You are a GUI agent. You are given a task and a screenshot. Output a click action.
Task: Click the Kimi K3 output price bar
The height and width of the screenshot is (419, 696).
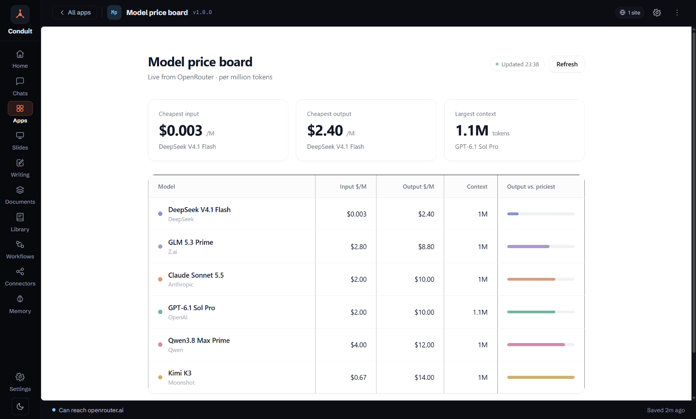pos(541,377)
